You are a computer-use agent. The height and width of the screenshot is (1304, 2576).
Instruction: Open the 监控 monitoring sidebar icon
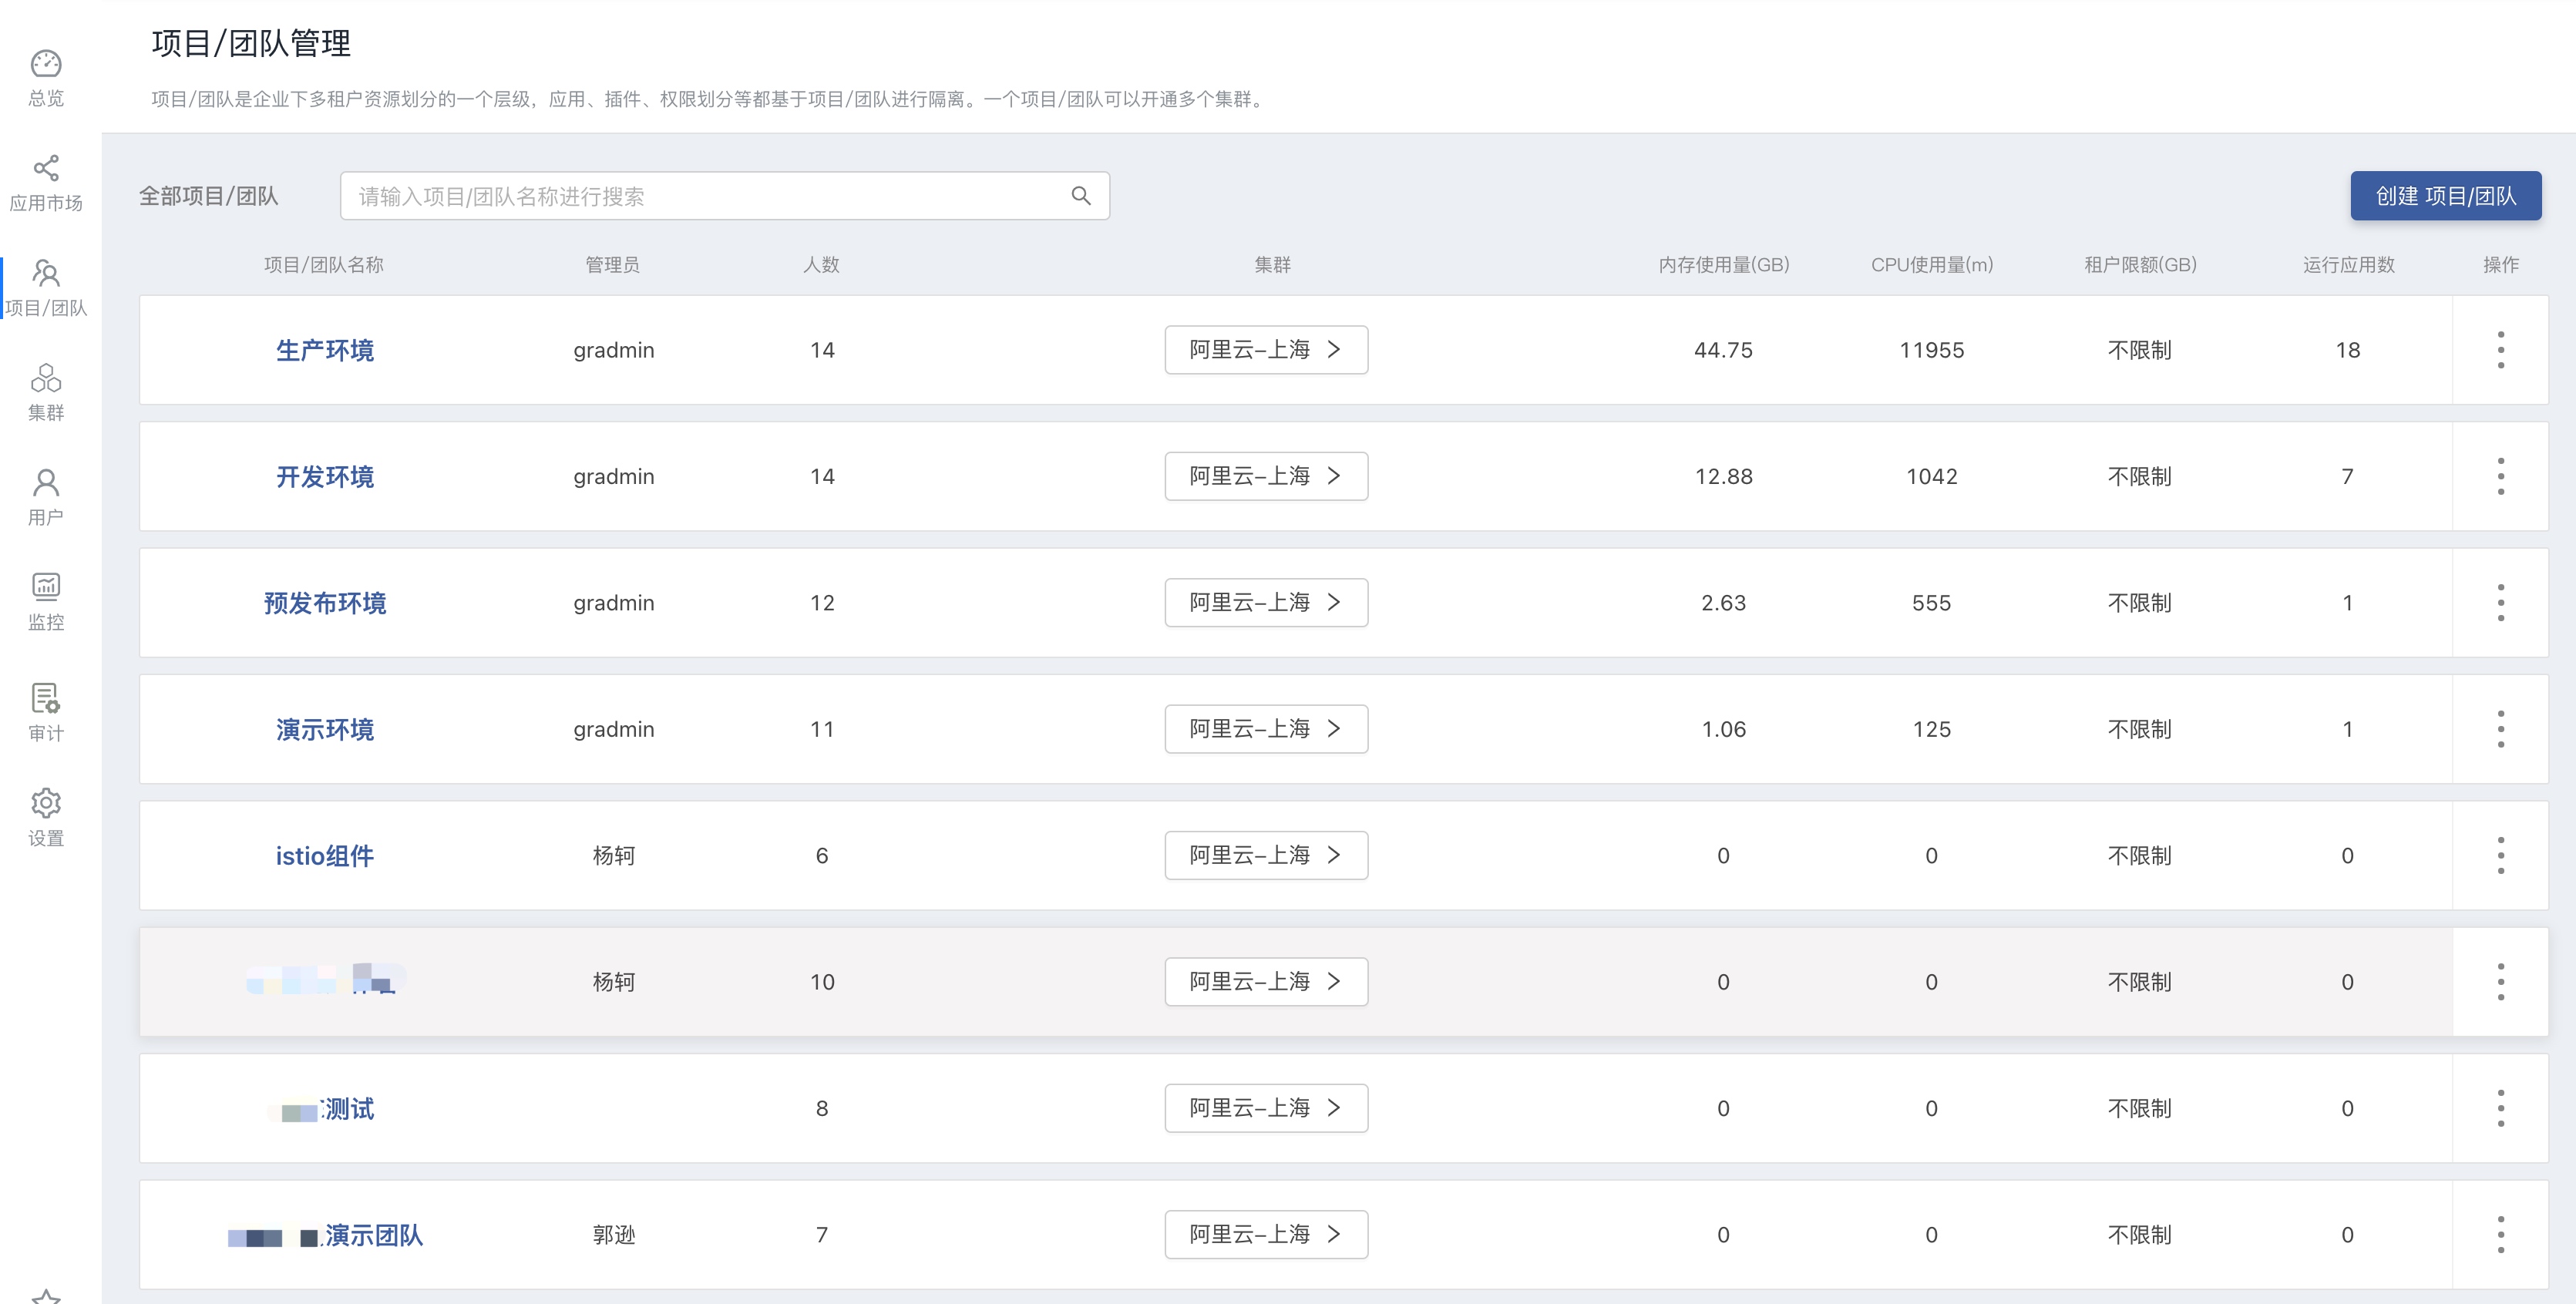pos(46,586)
